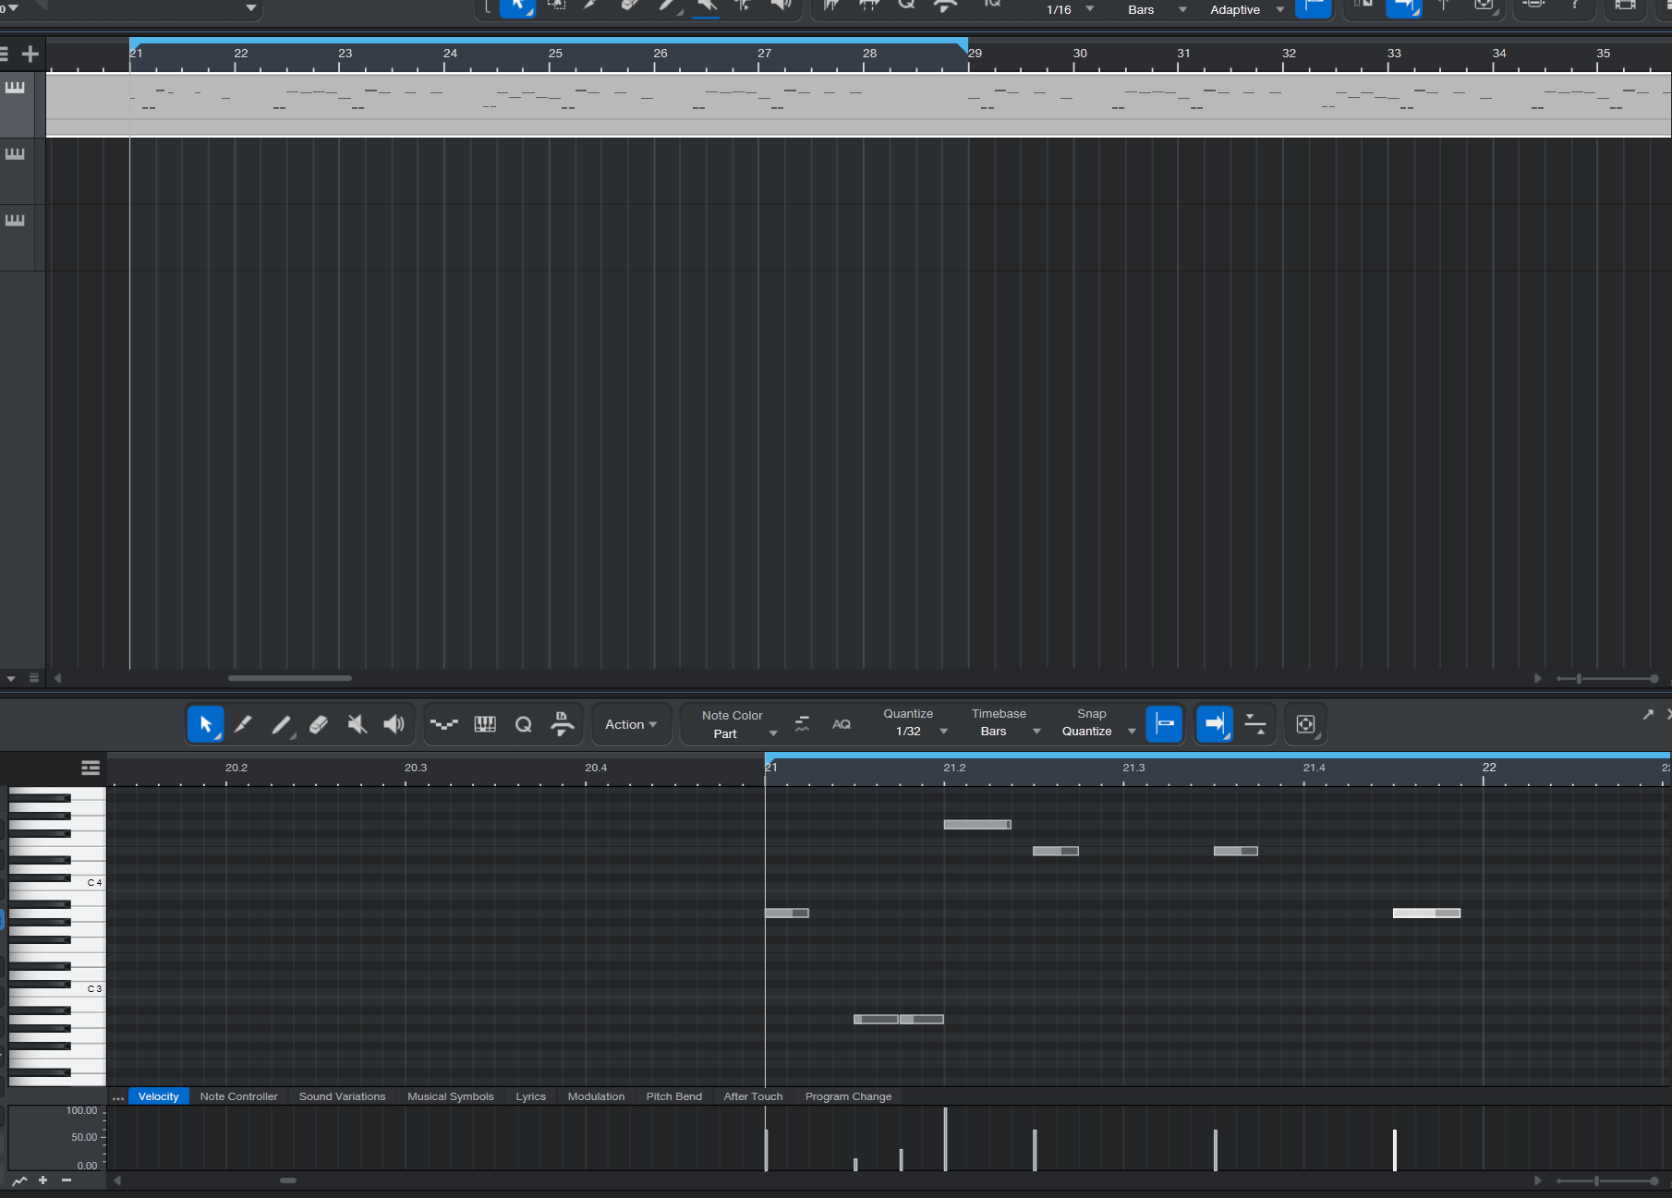Click bar 30 on the arrangement ruler
Viewport: 1672px width, 1198px height.
coord(1079,54)
